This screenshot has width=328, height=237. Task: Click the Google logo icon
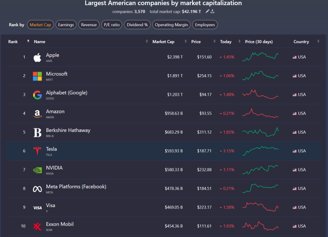tap(37, 95)
